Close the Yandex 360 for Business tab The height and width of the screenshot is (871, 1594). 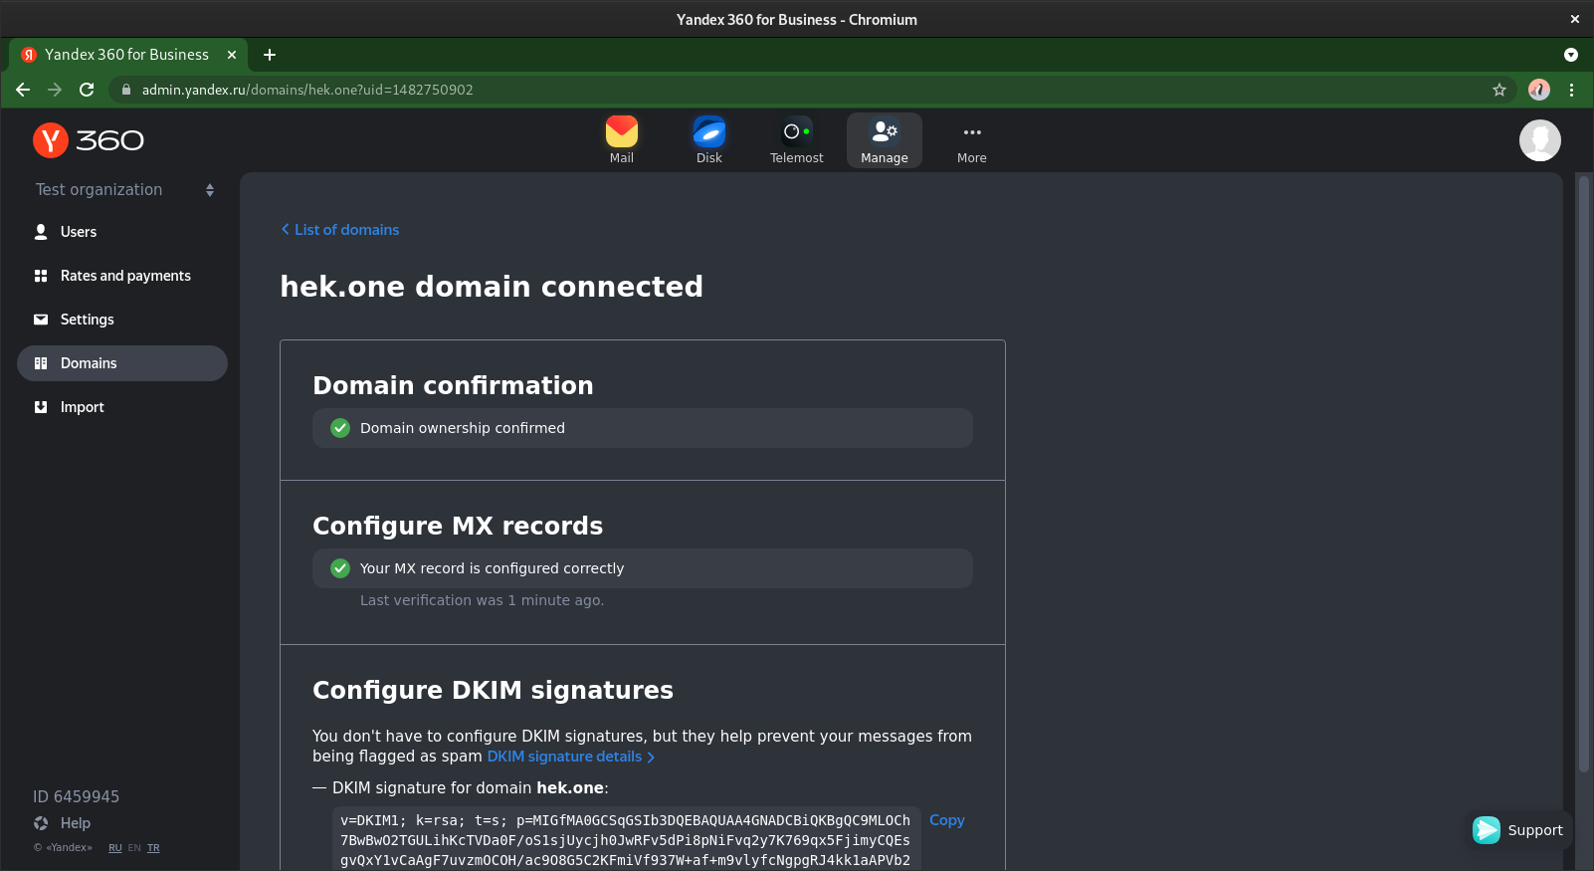pos(232,55)
